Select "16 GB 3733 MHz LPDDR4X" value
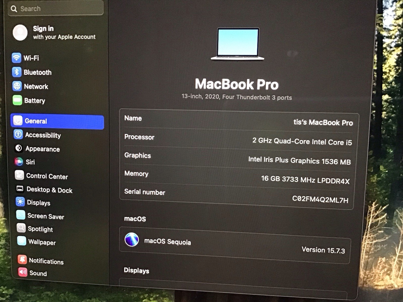Viewport: 403px width, 302px height. pos(305,180)
